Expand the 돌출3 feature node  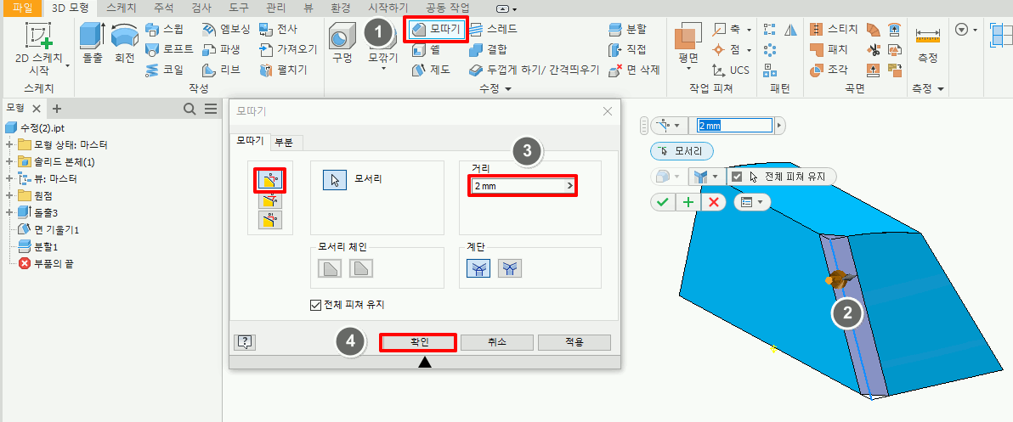9,212
